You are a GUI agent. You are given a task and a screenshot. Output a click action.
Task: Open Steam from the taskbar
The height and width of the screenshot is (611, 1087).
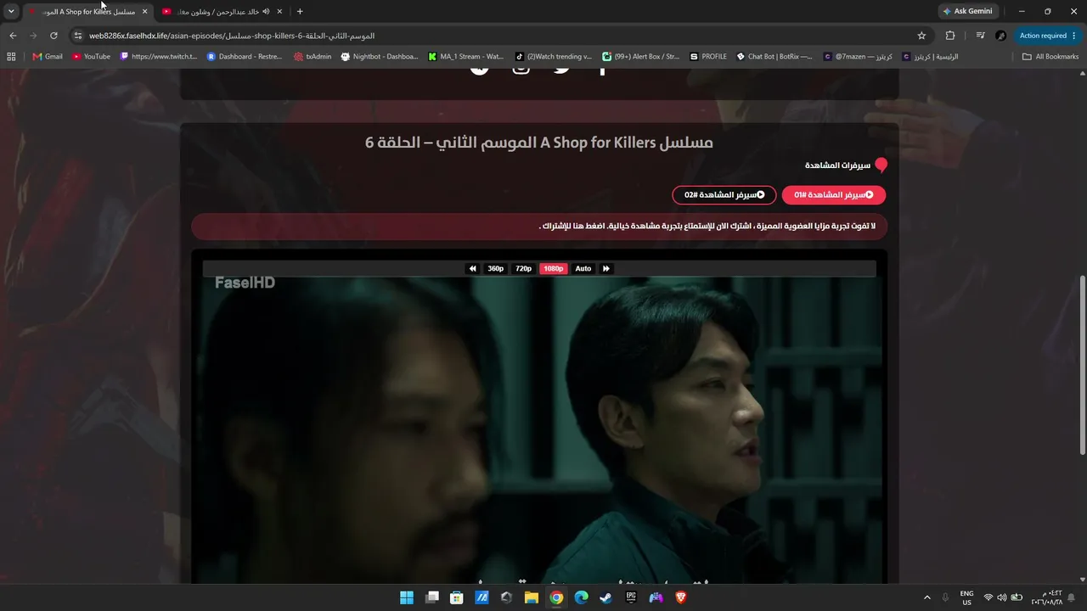[605, 597]
